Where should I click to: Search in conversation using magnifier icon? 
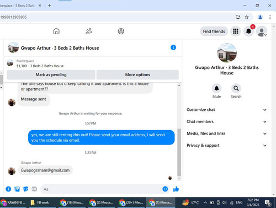[x=236, y=88]
